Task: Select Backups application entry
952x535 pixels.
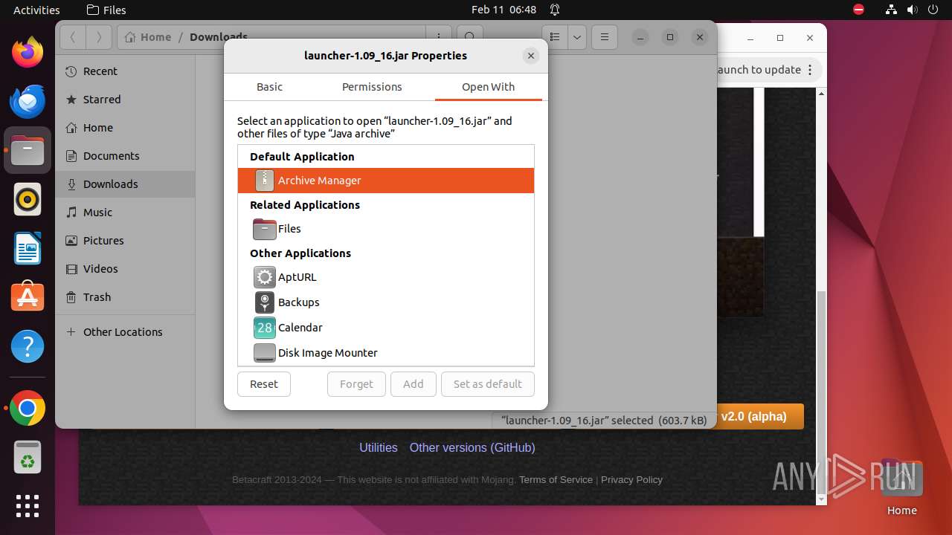Action: click(386, 302)
